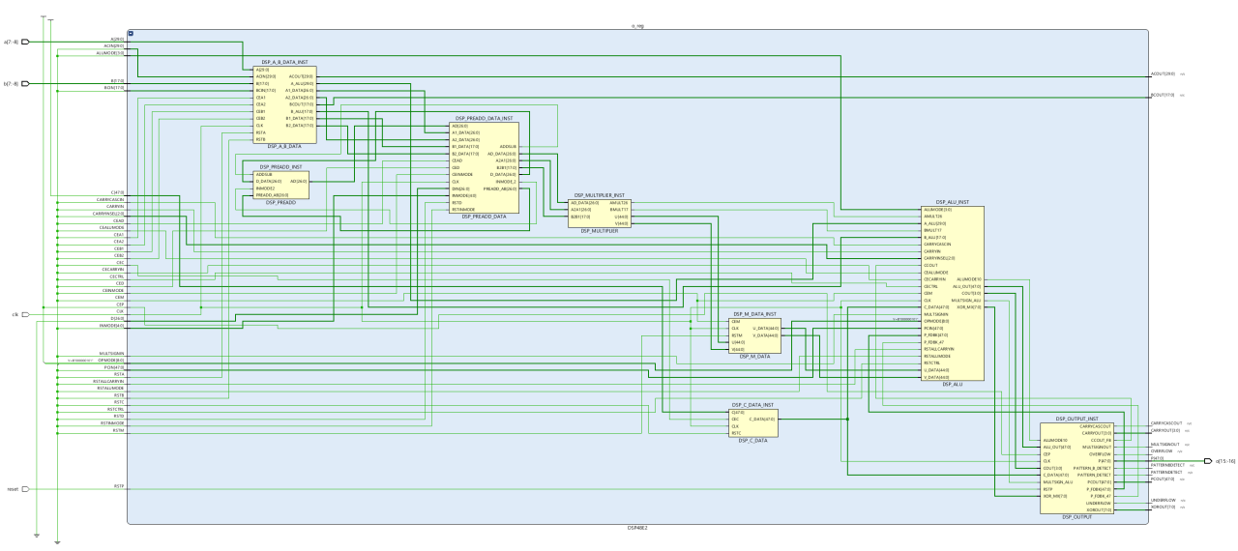Image resolution: width=1238 pixels, height=551 pixels.
Task: Click the ground symbol at bottom left
Action: click(36, 535)
